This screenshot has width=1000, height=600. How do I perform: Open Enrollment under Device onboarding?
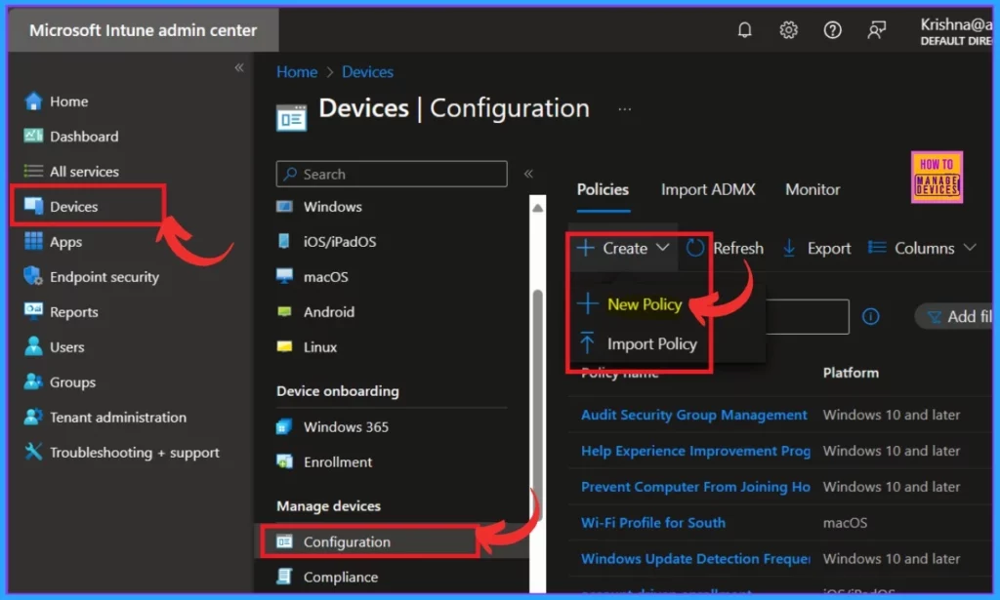pos(337,461)
